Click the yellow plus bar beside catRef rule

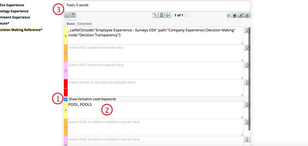click(x=66, y=36)
